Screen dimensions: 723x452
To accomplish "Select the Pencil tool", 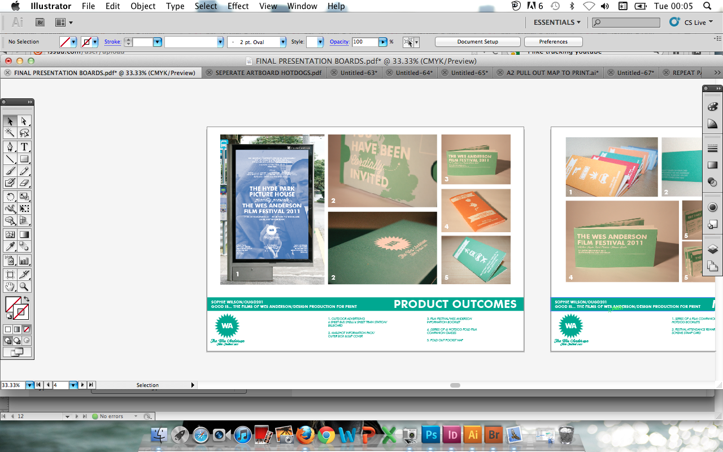I will (x=24, y=171).
